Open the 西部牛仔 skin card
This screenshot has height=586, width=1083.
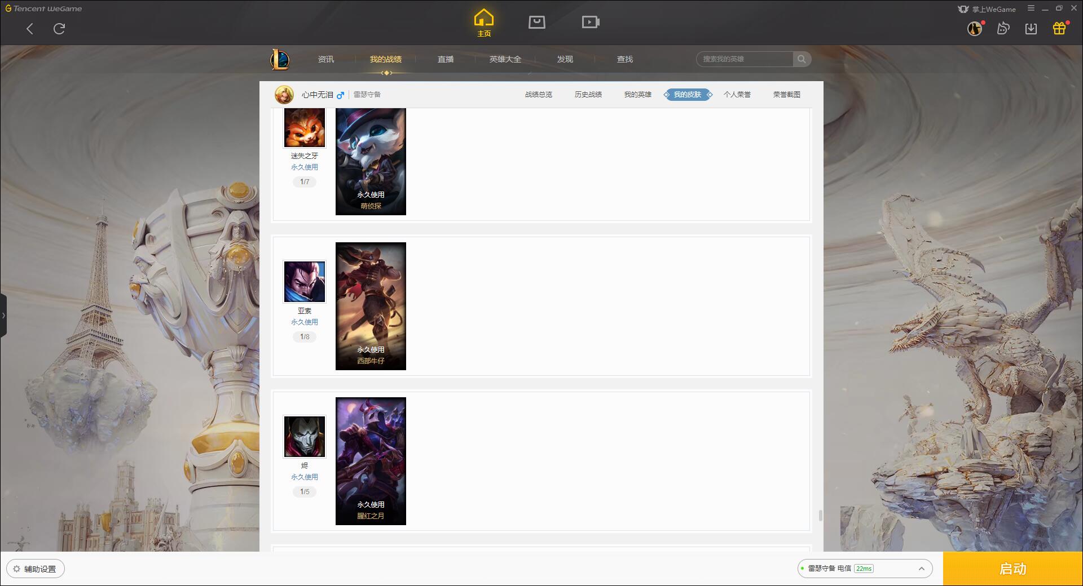[371, 306]
